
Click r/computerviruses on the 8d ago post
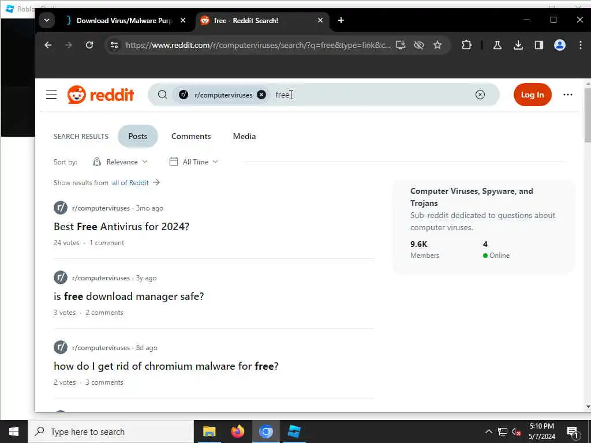click(100, 347)
